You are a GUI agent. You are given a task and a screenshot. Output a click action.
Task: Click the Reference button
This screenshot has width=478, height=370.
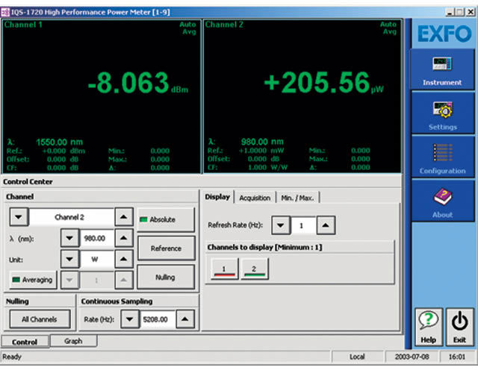[166, 248]
